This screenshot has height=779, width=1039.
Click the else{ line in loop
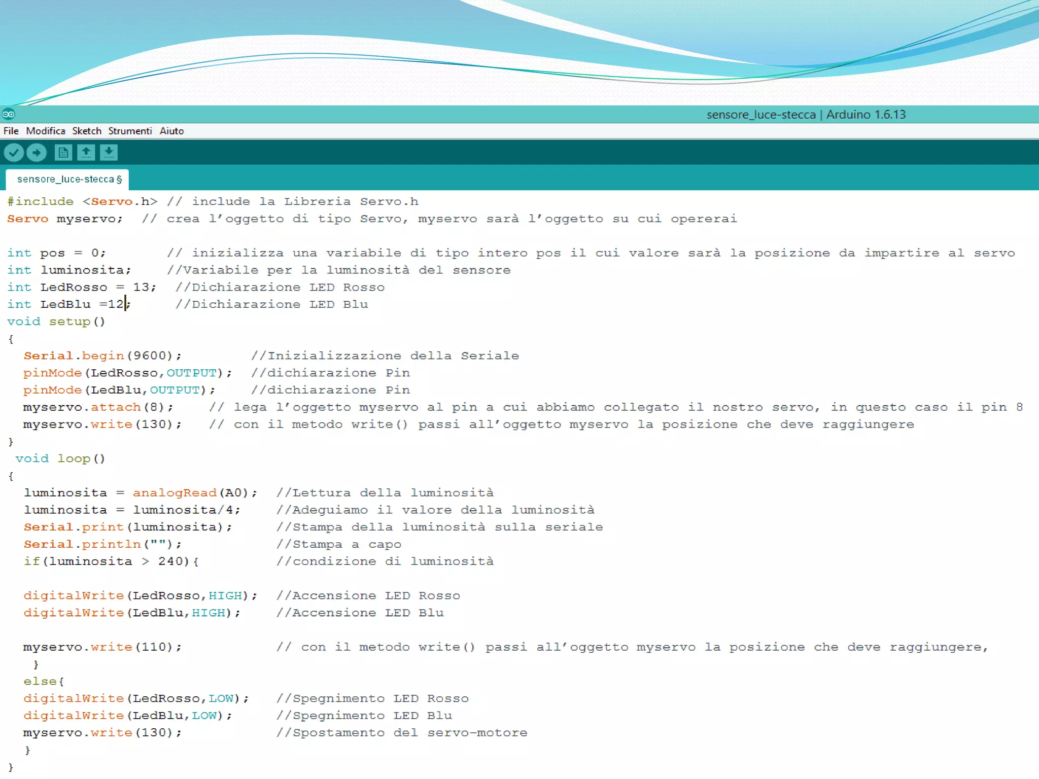[x=44, y=682]
